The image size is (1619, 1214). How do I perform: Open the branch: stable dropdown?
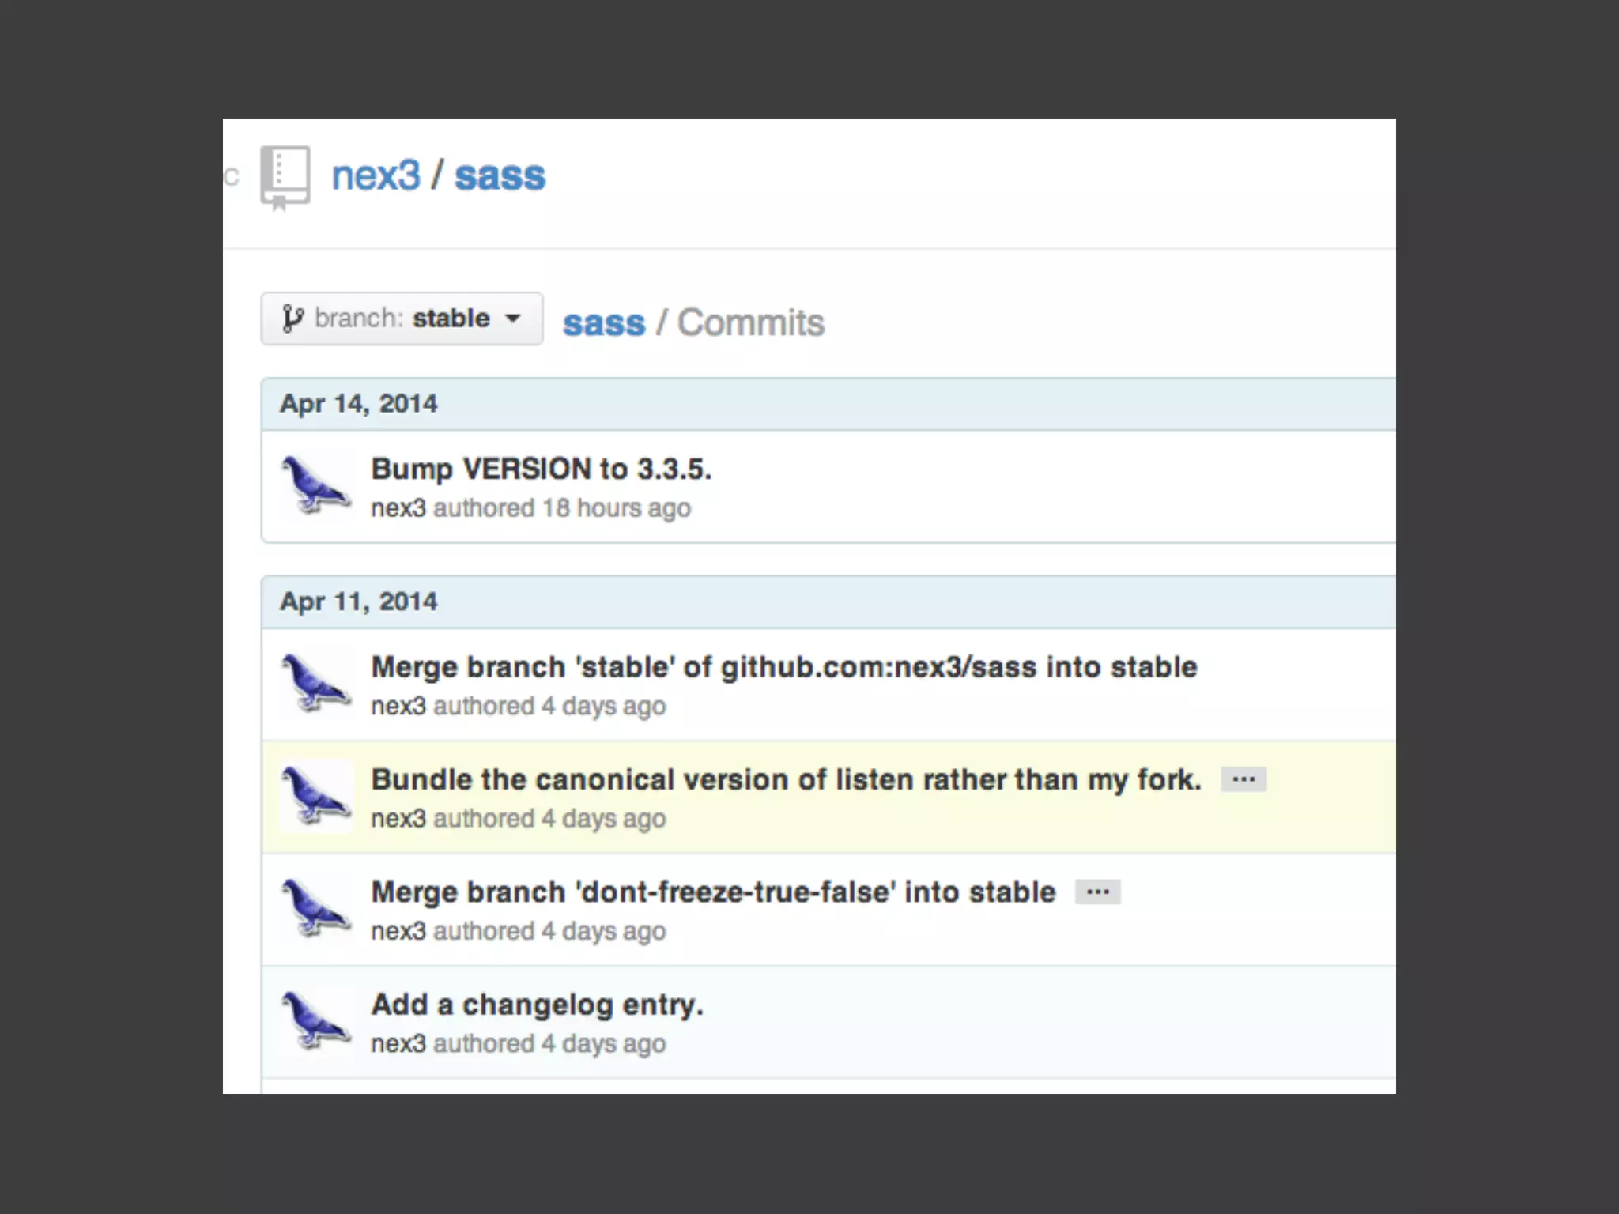(402, 319)
